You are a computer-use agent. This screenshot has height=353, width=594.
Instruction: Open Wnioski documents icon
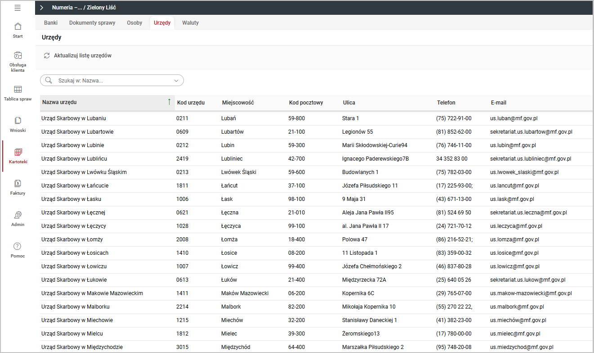pos(18,121)
